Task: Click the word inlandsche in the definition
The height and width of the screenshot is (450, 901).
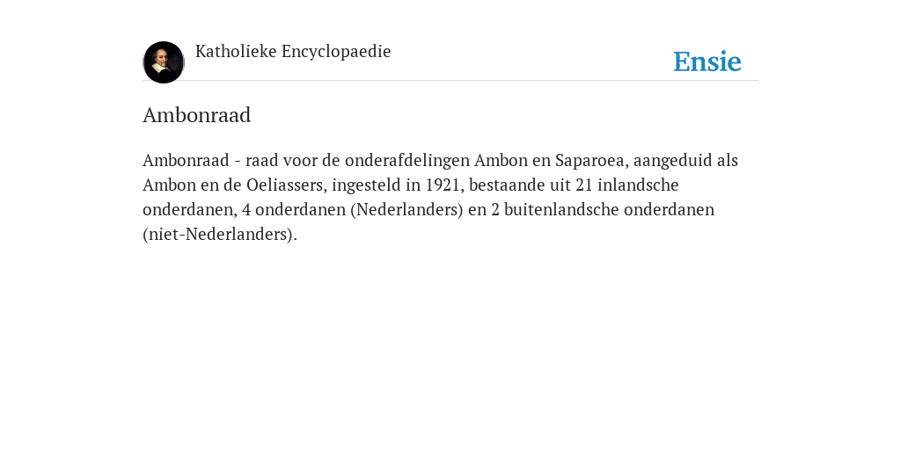Action: (x=638, y=185)
